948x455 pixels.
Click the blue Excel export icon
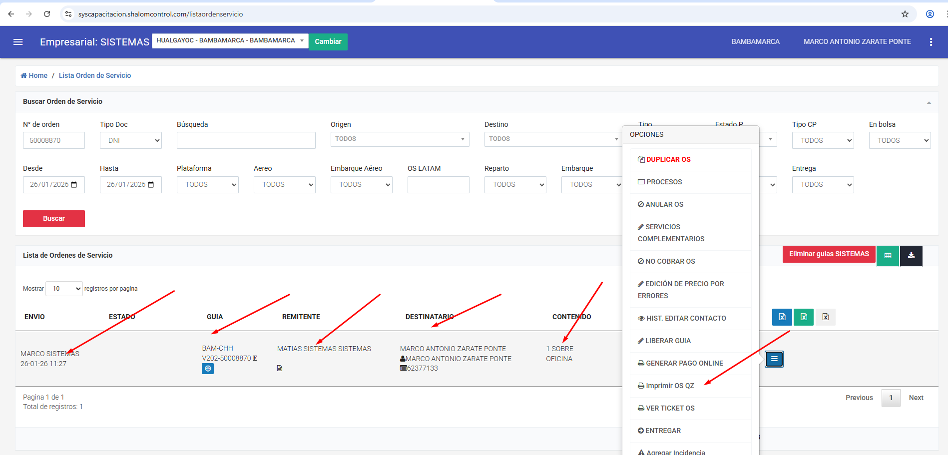point(782,317)
